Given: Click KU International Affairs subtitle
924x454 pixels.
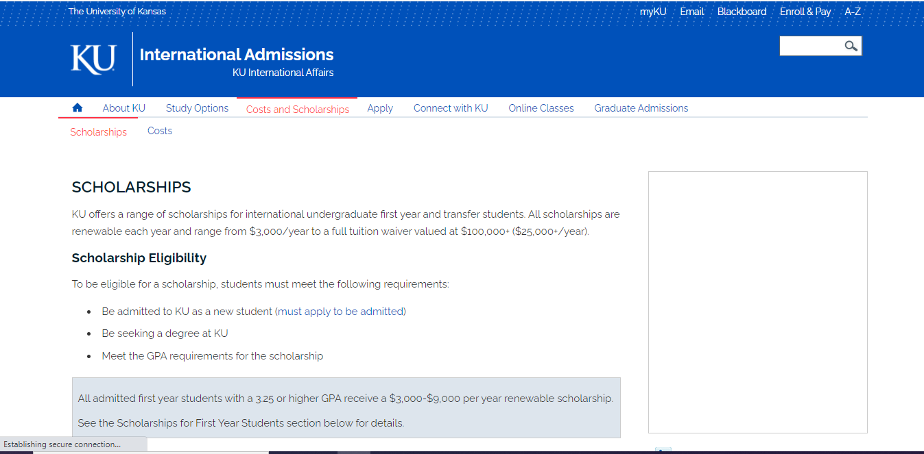Looking at the screenshot, I should coord(283,73).
